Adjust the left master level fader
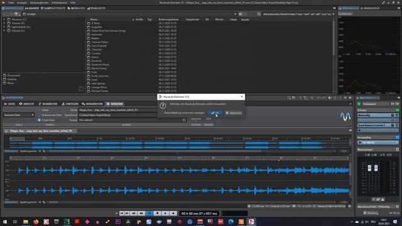The image size is (402, 226). point(369,168)
